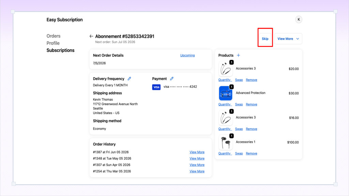Open the Advanced Protection product thumbnail

(x=226, y=93)
